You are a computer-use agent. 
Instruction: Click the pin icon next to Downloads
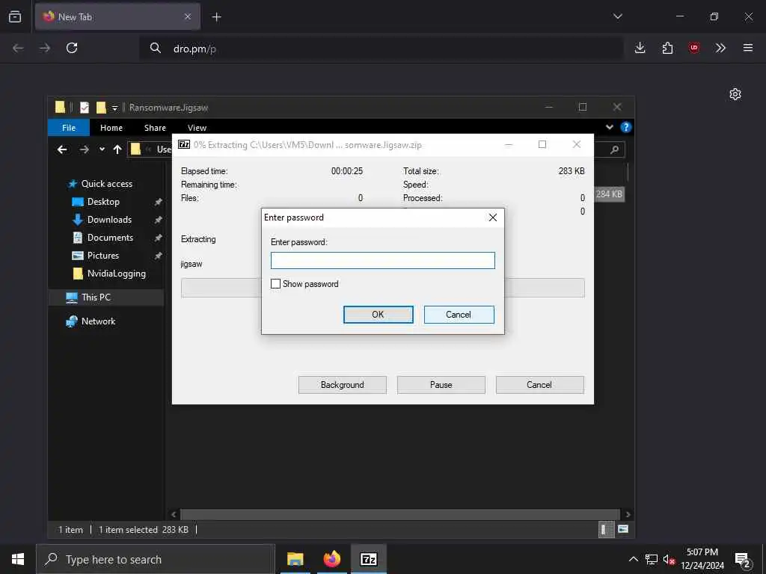158,220
